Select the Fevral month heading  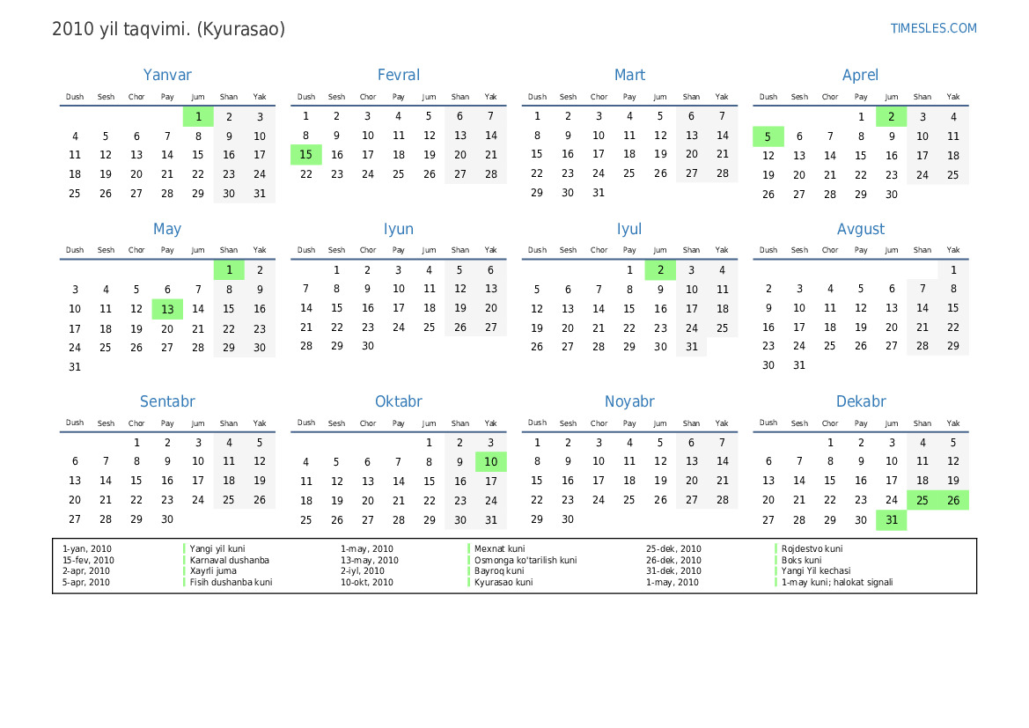(399, 75)
